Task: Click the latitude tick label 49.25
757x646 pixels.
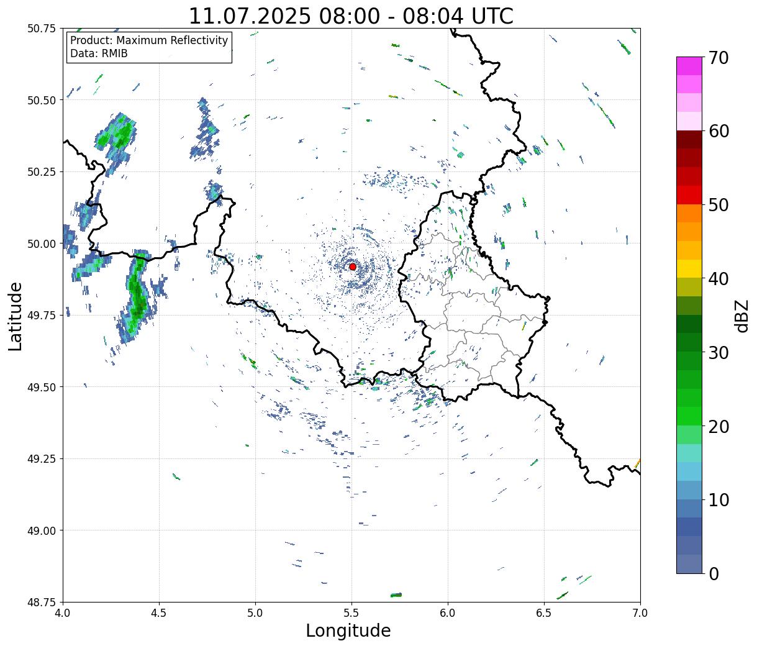Action: point(42,459)
